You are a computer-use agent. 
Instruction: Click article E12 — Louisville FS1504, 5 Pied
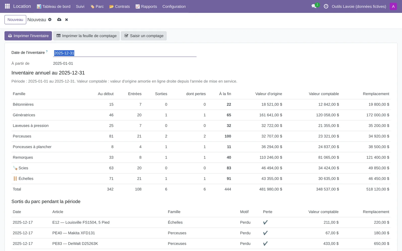tap(81, 222)
